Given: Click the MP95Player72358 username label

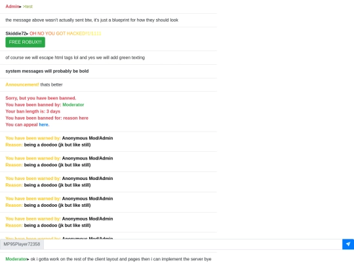Looking at the screenshot, I should point(22,244).
